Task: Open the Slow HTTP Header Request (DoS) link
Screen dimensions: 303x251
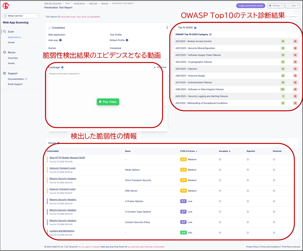Action: pyautogui.click(x=67, y=158)
